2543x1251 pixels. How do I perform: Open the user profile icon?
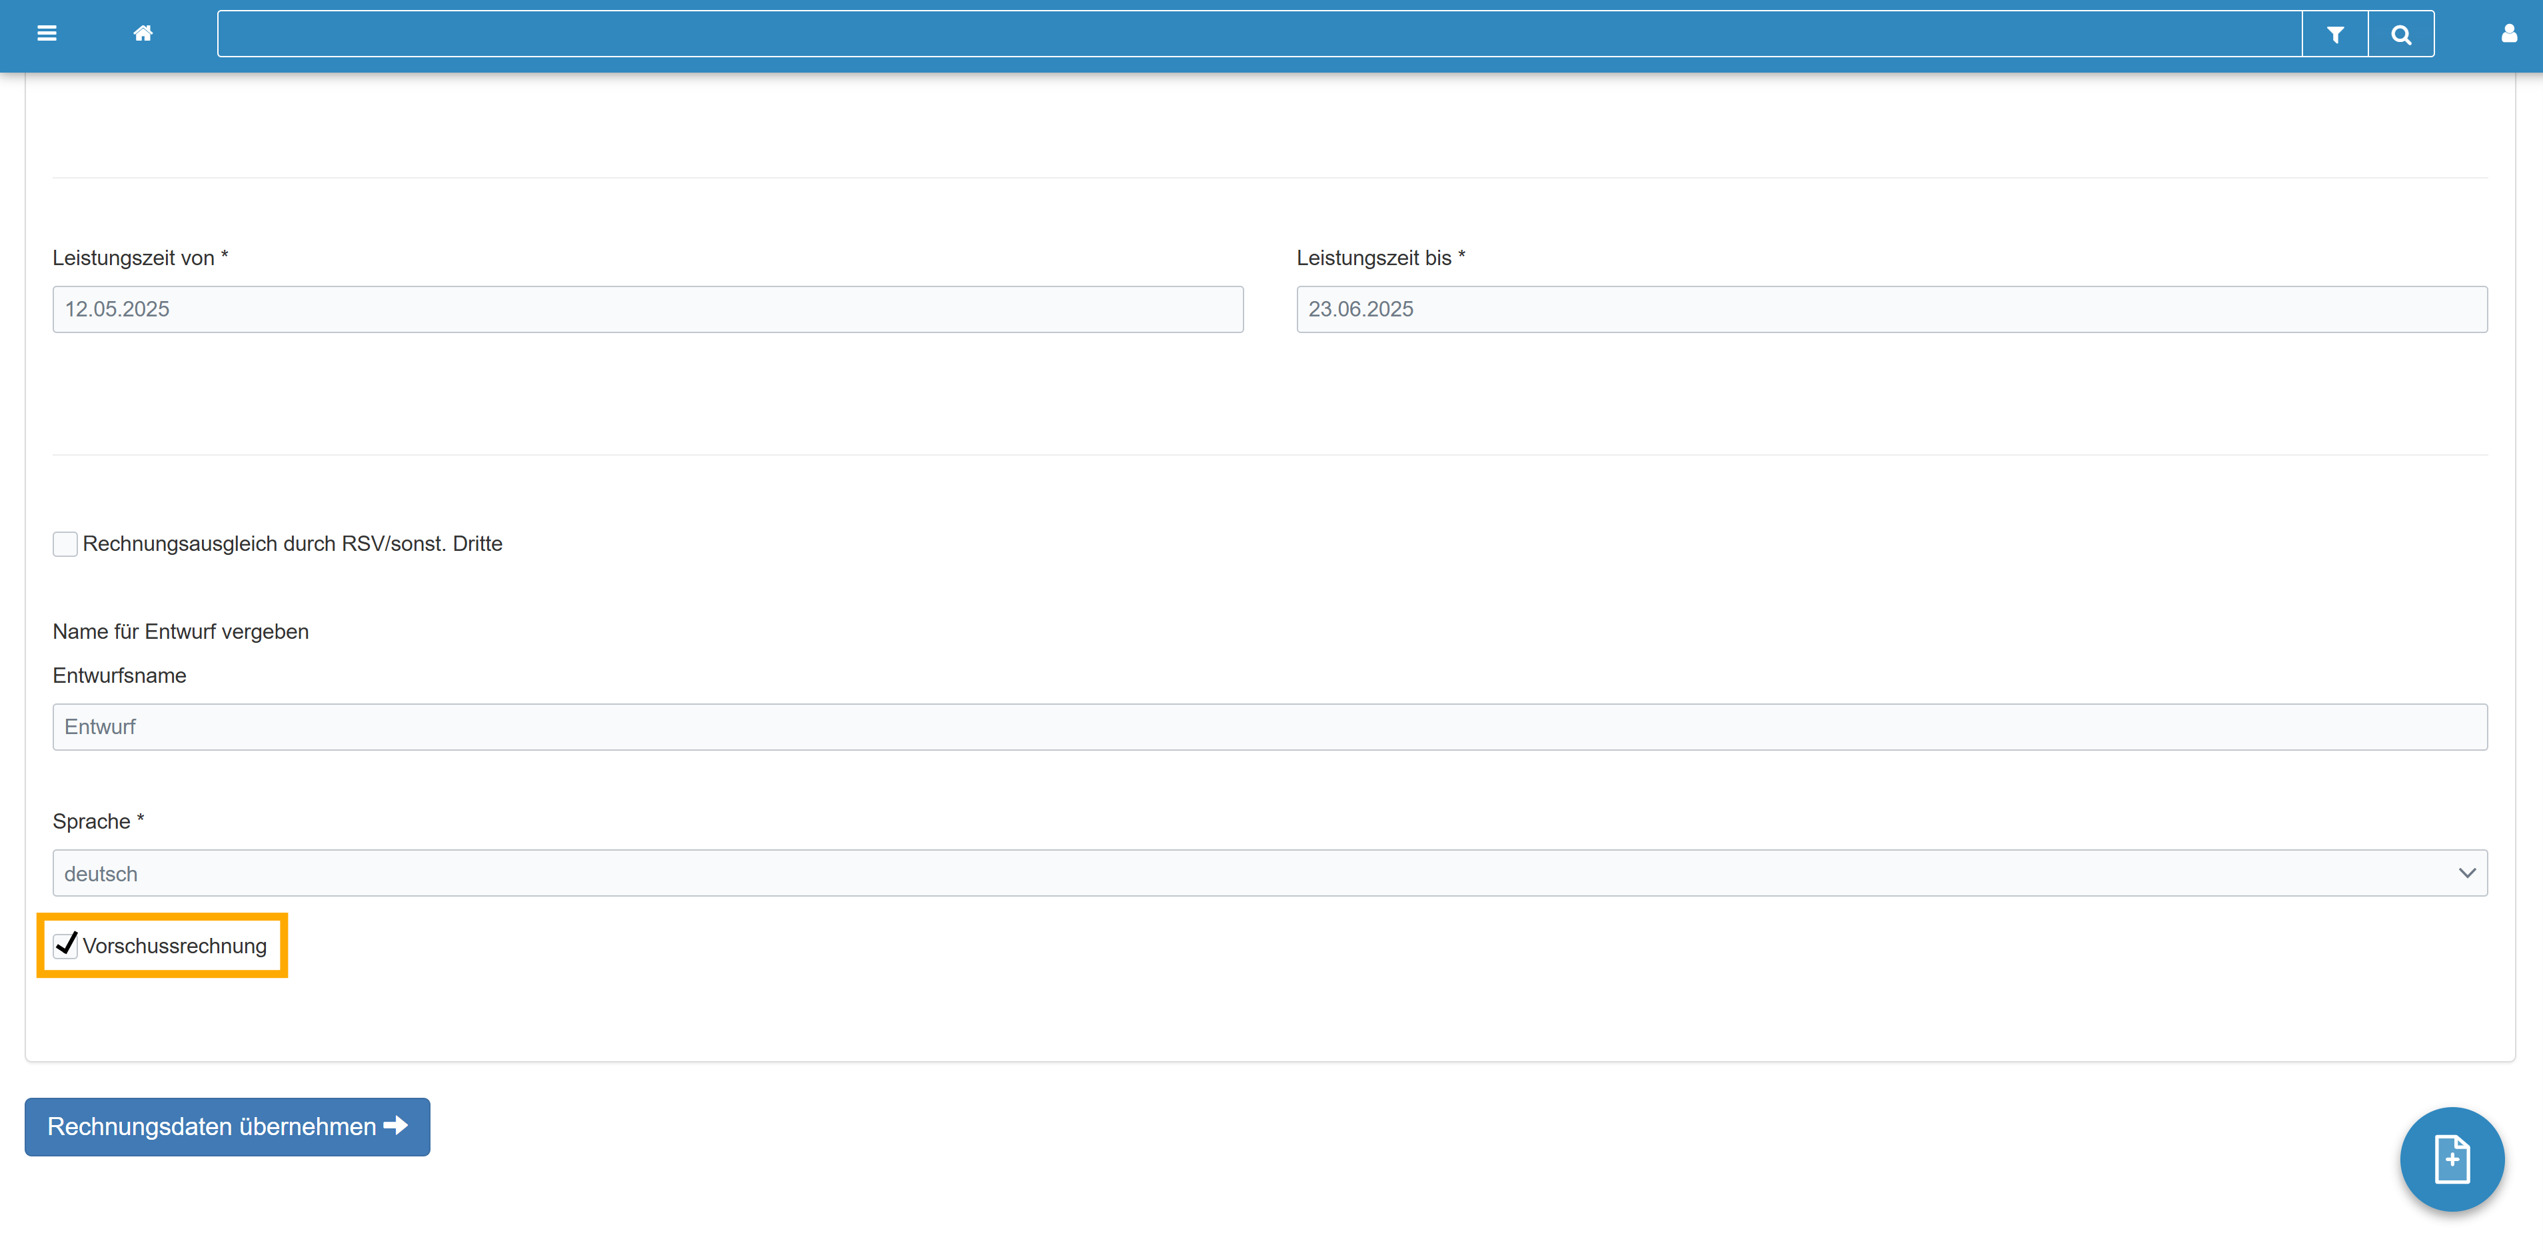(x=2508, y=33)
